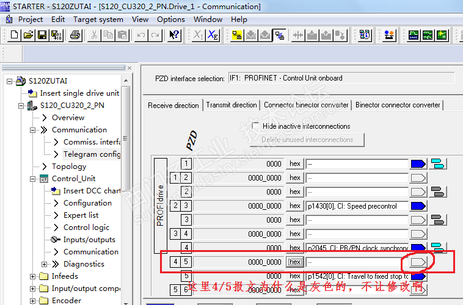Open Expert list under Control_Unit
The height and width of the screenshot is (305, 463).
(x=81, y=215)
